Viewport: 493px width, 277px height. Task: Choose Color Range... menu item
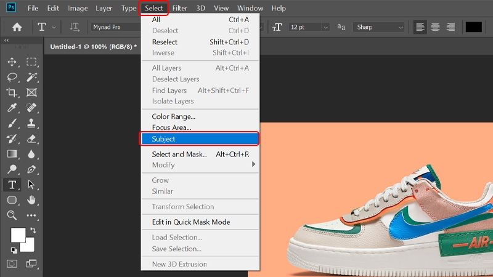pyautogui.click(x=200, y=116)
